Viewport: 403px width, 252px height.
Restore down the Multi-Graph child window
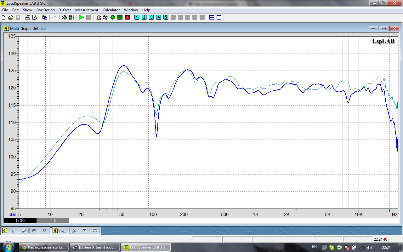(384, 28)
